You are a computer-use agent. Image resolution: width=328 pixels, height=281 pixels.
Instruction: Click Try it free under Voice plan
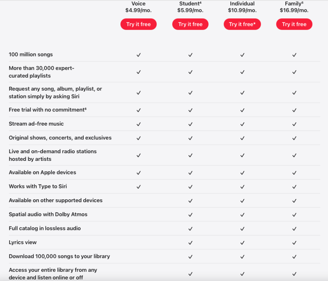(x=138, y=24)
